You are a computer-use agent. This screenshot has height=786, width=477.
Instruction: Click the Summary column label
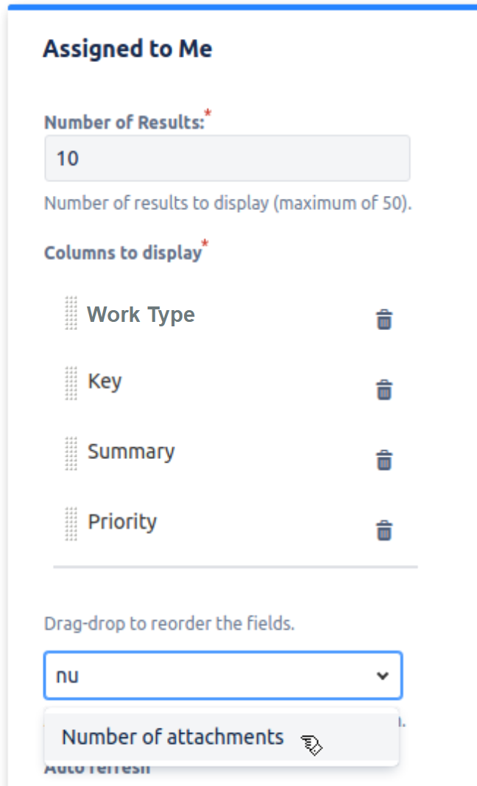(131, 452)
